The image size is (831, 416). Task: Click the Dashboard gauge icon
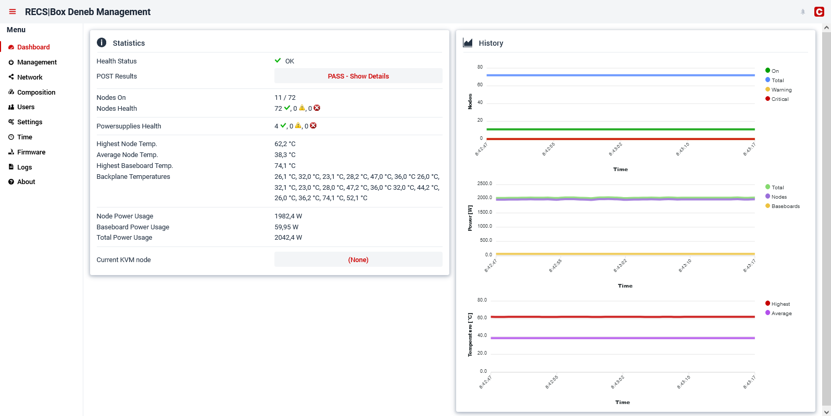coord(11,47)
